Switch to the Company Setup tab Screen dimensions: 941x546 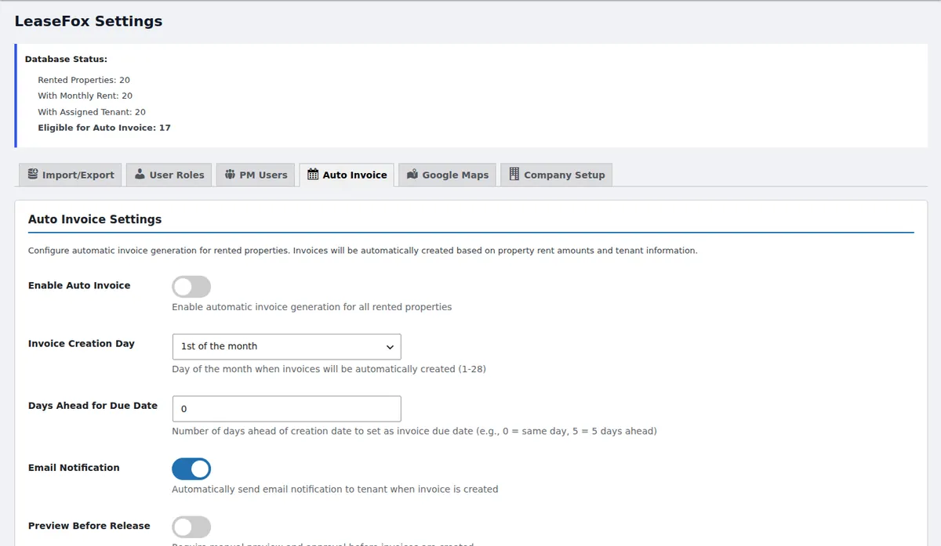[557, 175]
